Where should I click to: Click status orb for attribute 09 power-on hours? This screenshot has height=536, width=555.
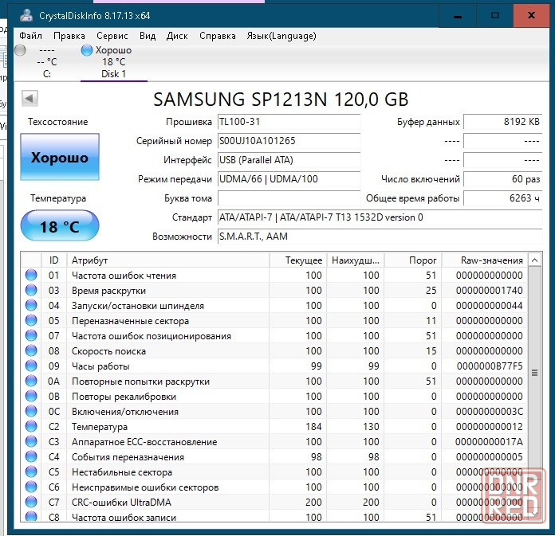[x=31, y=366]
